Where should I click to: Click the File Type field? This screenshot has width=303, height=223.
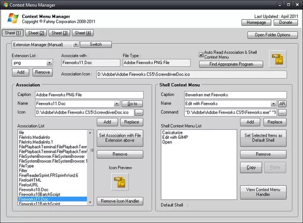(x=157, y=63)
